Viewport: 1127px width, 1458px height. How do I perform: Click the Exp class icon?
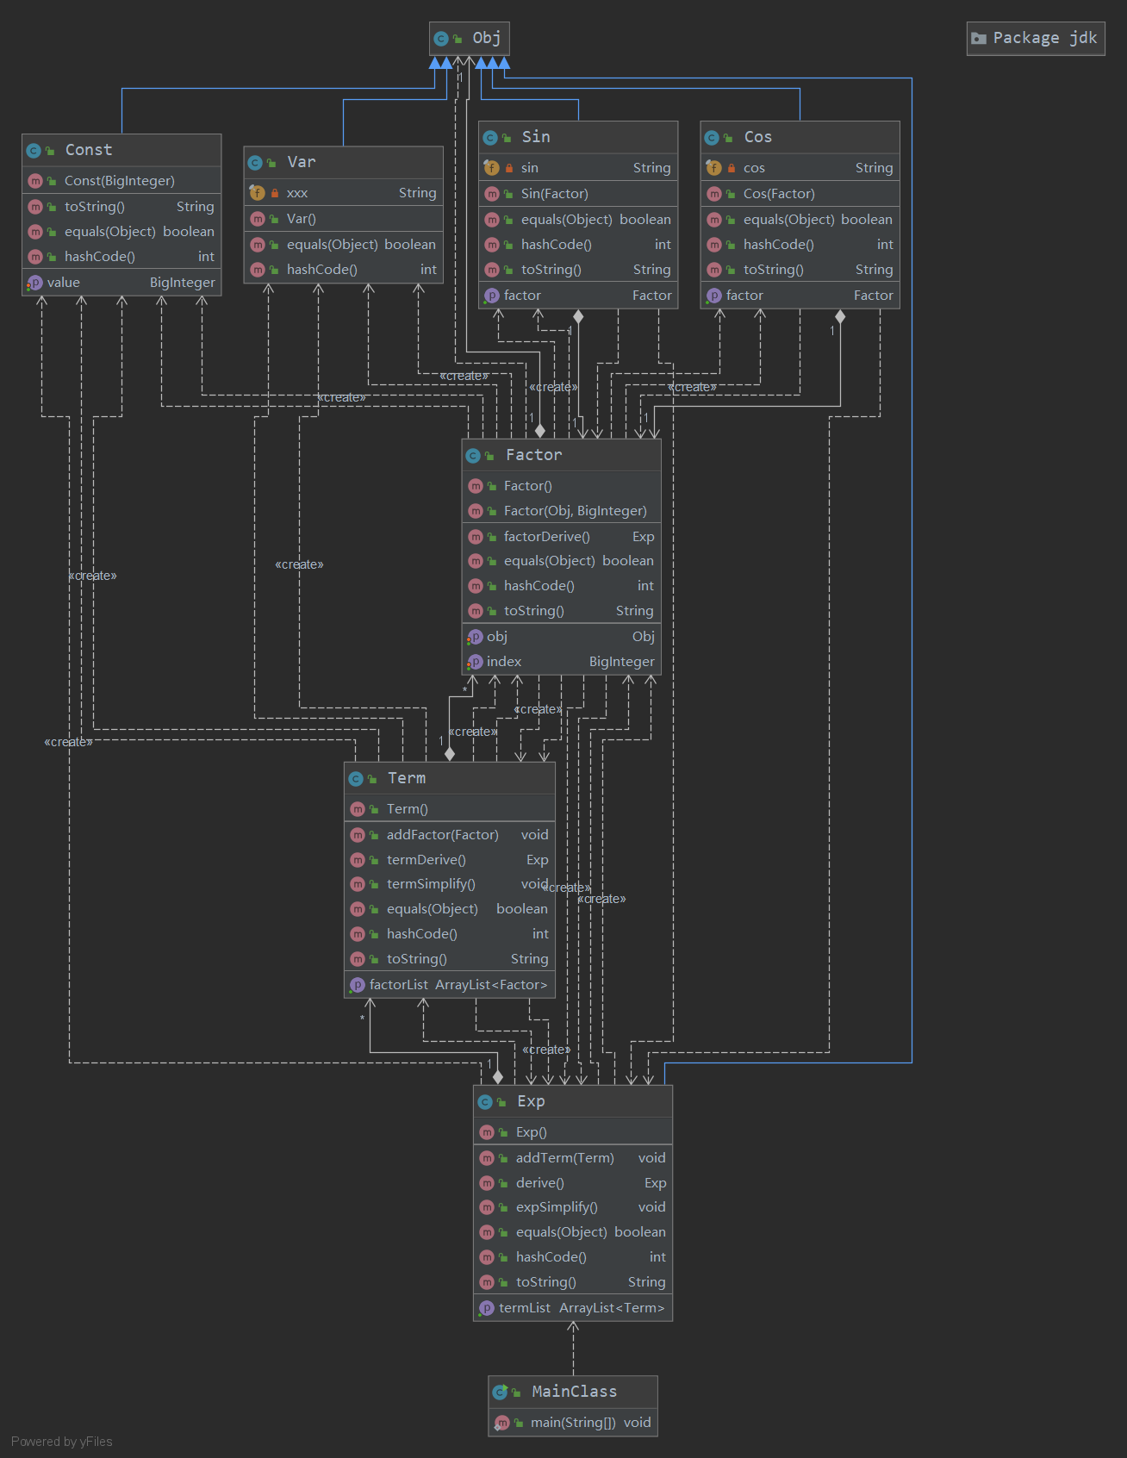[485, 1102]
